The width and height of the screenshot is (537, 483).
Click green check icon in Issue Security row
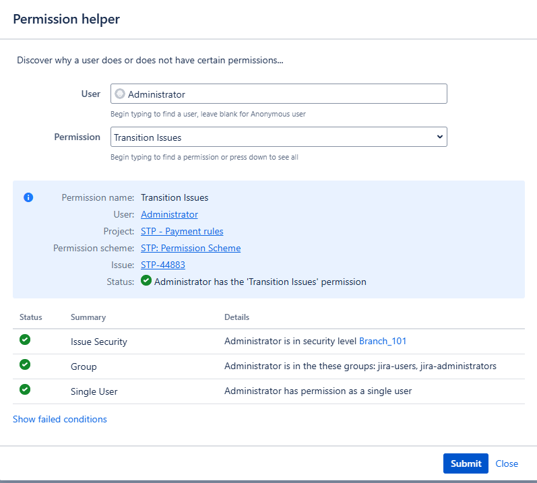(x=25, y=340)
